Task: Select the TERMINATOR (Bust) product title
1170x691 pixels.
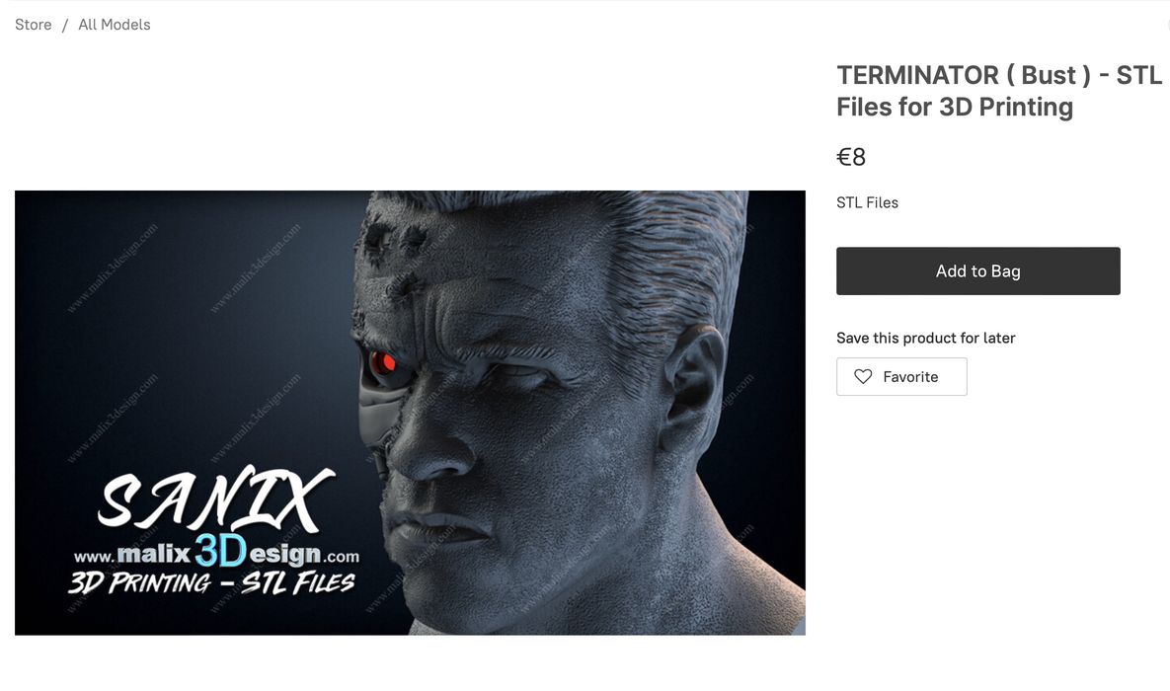Action: click(999, 91)
